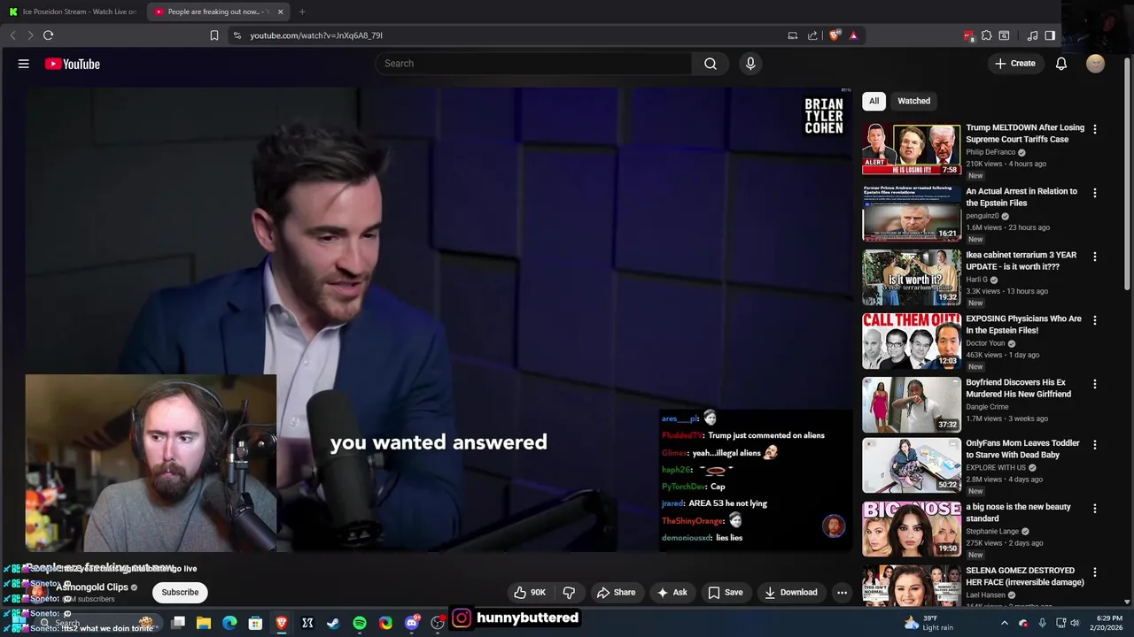Bookmark this page in the address bar
The width and height of the screenshot is (1134, 637).
214,35
